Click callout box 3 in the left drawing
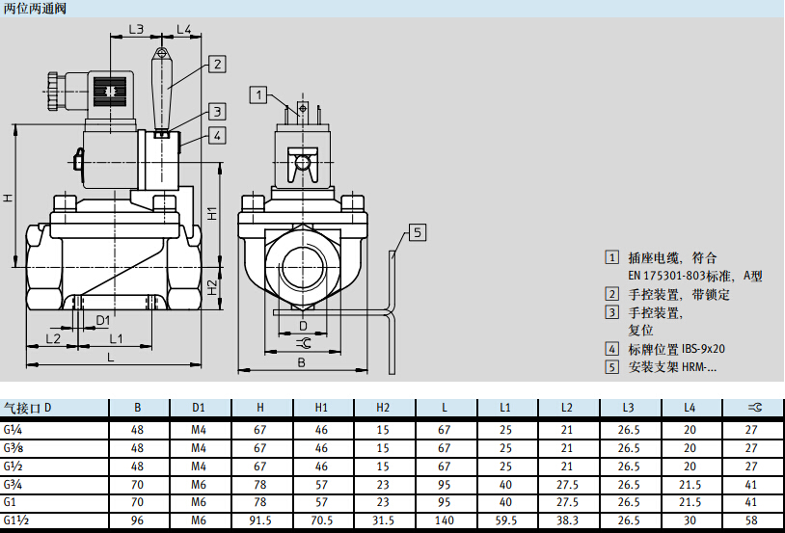785x533 pixels. tap(218, 112)
